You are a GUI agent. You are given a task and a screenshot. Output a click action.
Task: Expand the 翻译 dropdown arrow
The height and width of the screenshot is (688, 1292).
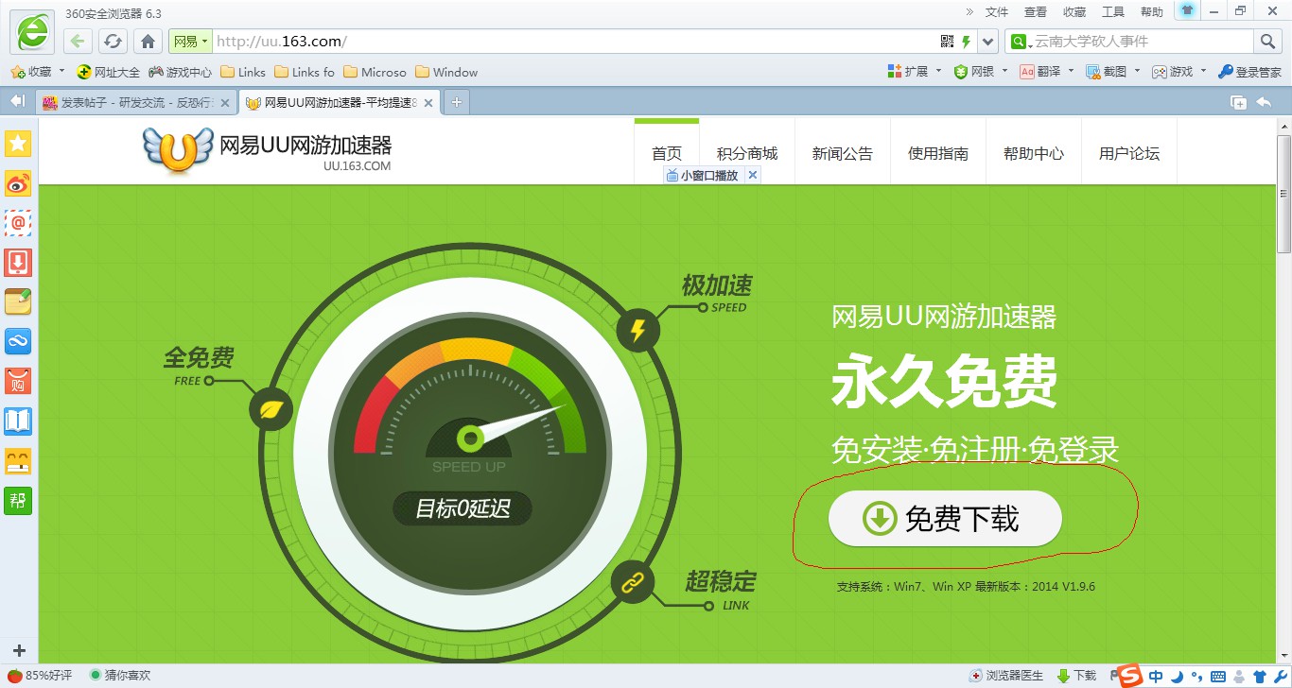1071,72
